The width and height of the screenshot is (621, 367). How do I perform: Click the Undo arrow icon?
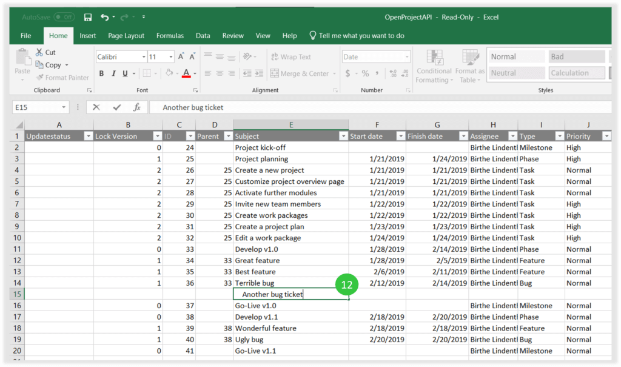pos(106,18)
